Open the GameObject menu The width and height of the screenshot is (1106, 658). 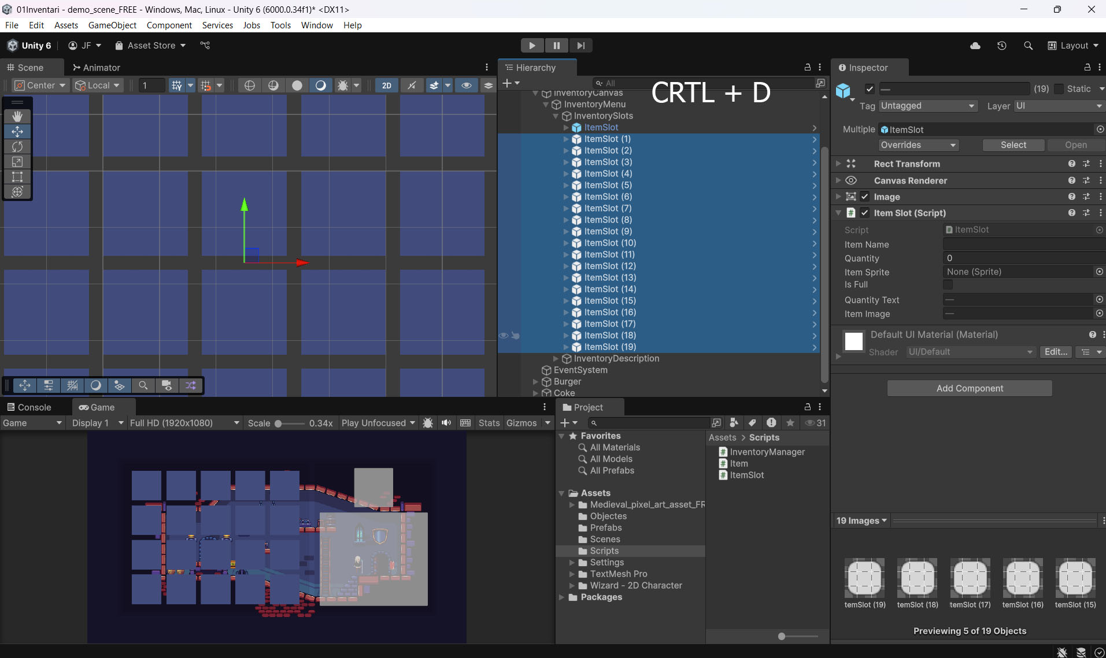[112, 25]
